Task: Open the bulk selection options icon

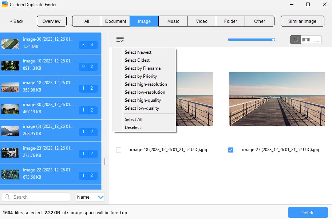Action: [x=120, y=39]
